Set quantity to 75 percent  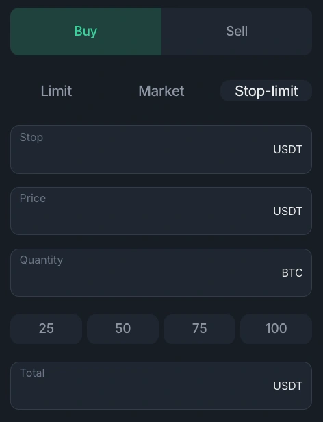200,329
